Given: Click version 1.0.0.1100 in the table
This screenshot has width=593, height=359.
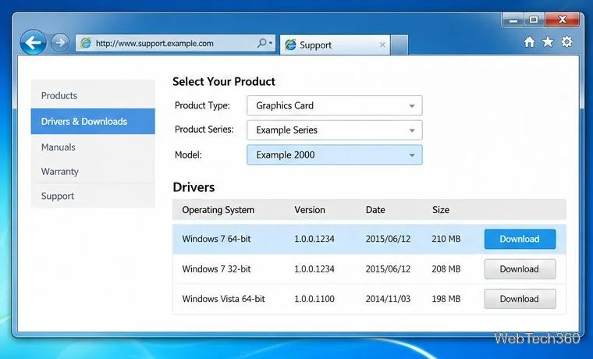Looking at the screenshot, I should click(x=314, y=299).
